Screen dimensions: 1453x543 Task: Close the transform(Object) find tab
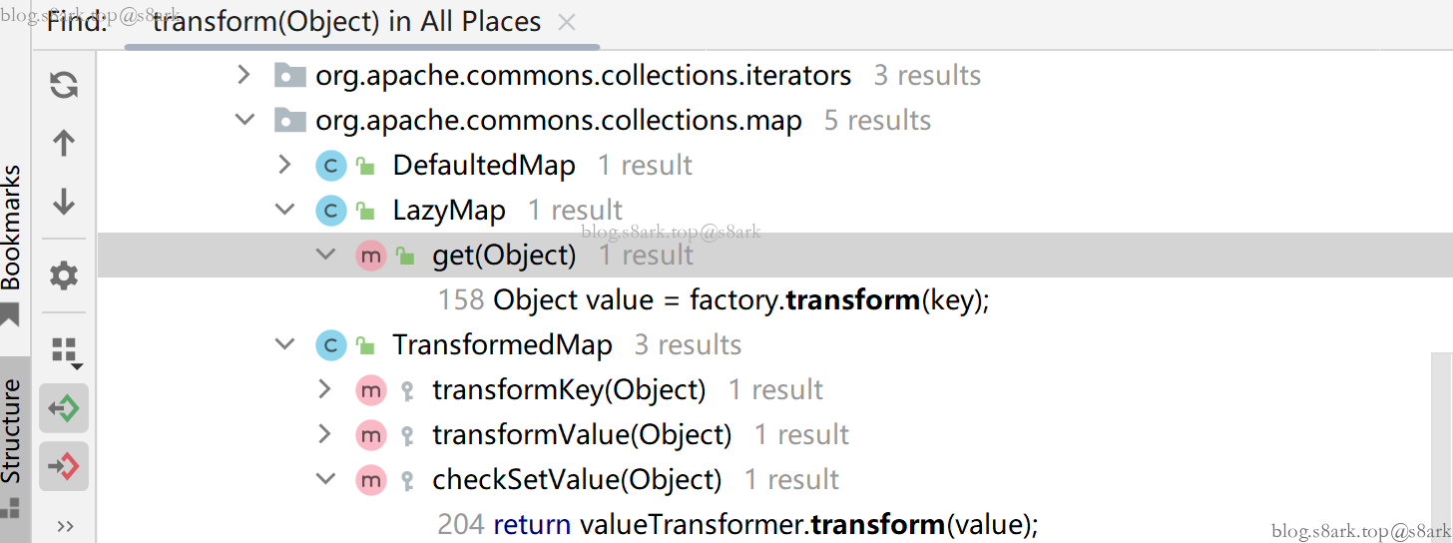(x=567, y=22)
